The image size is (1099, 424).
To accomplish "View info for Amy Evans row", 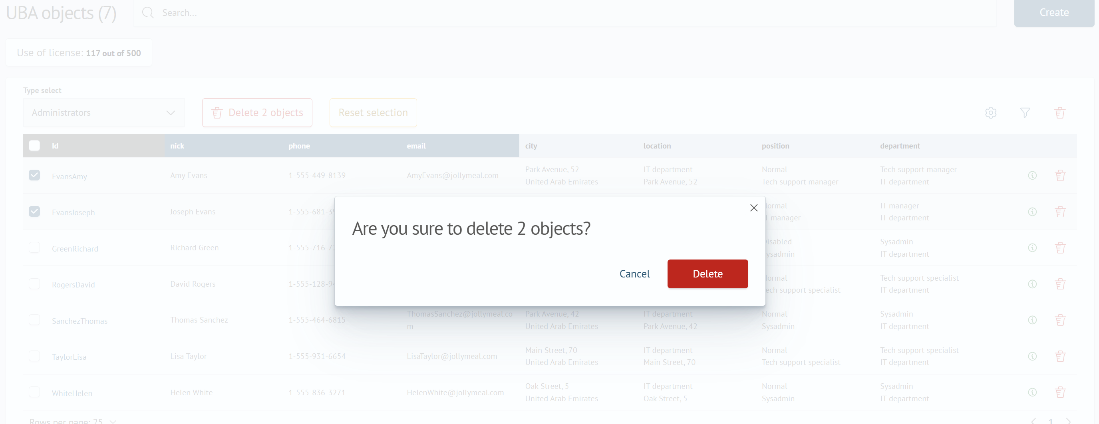I will (1032, 176).
